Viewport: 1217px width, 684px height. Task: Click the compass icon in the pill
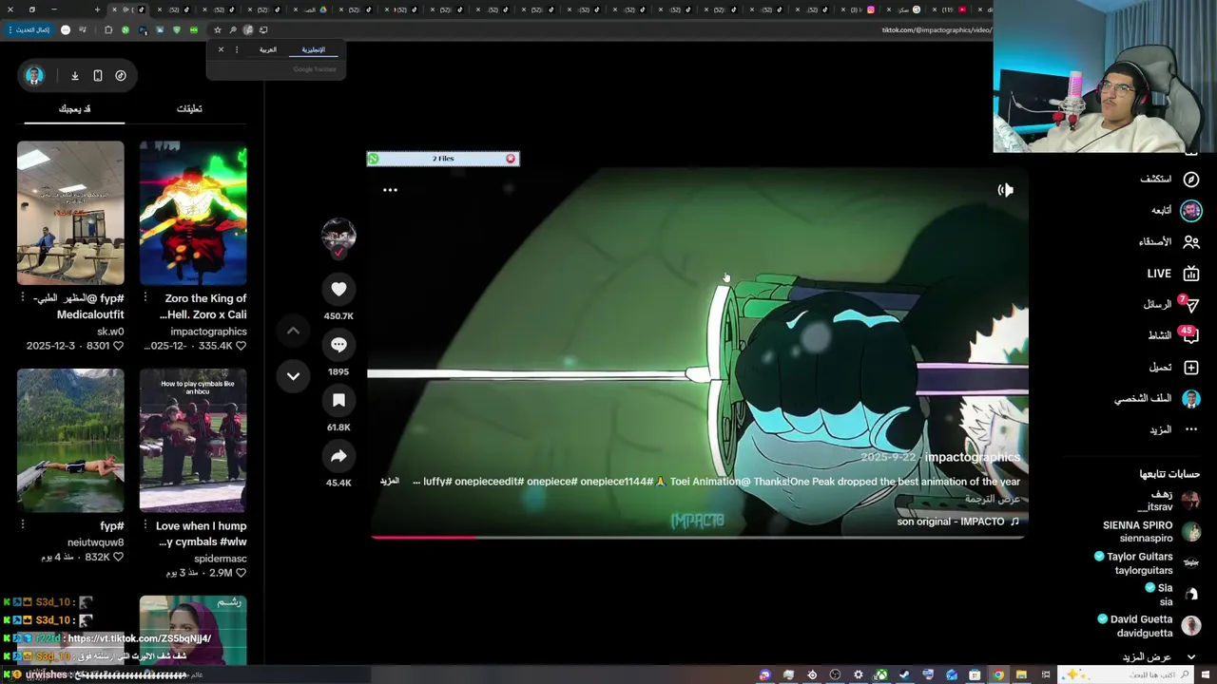click(121, 76)
